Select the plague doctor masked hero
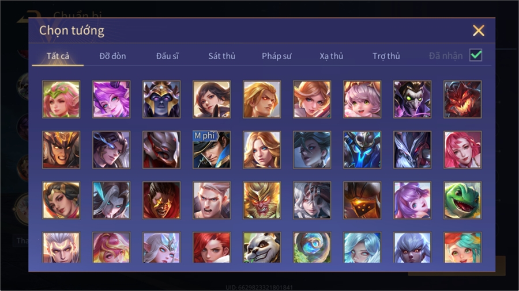Image resolution: width=519 pixels, height=291 pixels. [412, 99]
